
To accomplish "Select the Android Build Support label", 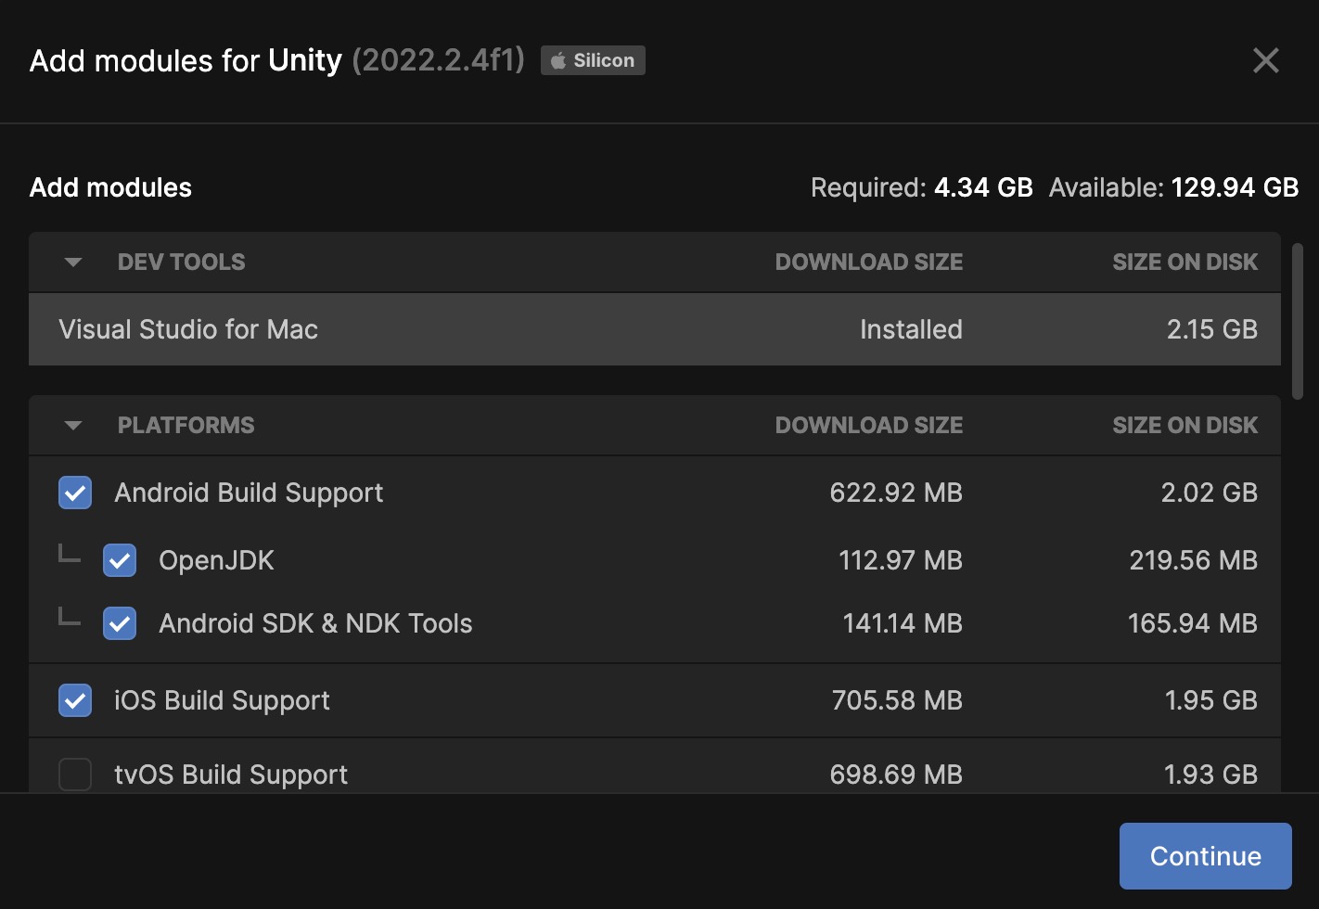I will click(x=249, y=493).
